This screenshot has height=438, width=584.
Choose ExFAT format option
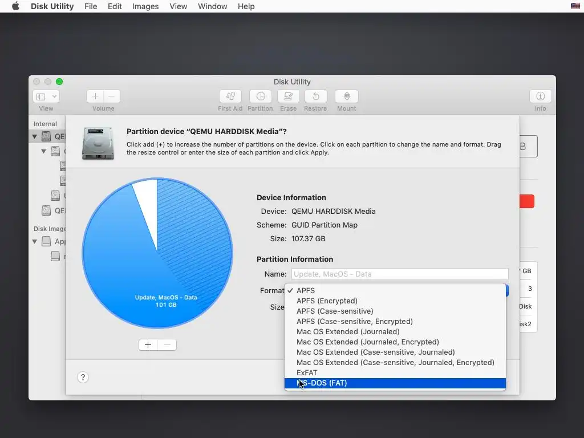(395, 373)
